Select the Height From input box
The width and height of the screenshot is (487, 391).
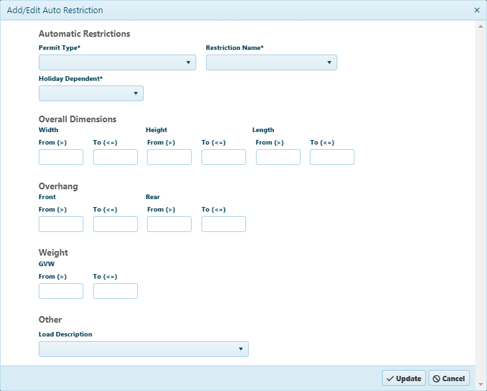(169, 157)
